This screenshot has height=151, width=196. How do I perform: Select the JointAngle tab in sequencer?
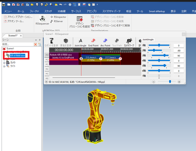(x=148, y=39)
